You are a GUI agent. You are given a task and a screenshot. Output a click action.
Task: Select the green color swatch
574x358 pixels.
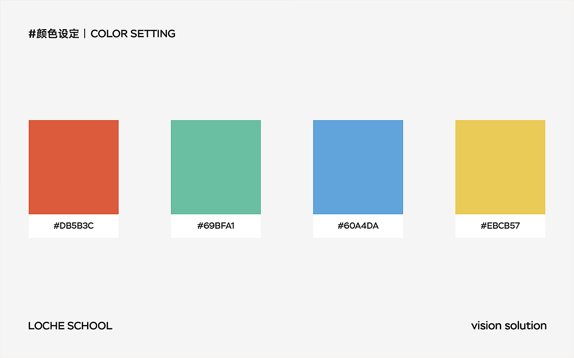(x=216, y=167)
